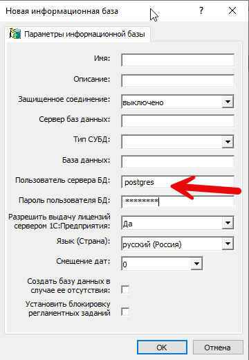Image resolution: width=249 pixels, height=360 pixels.
Task: Click the База данных input field
Action: (x=178, y=162)
